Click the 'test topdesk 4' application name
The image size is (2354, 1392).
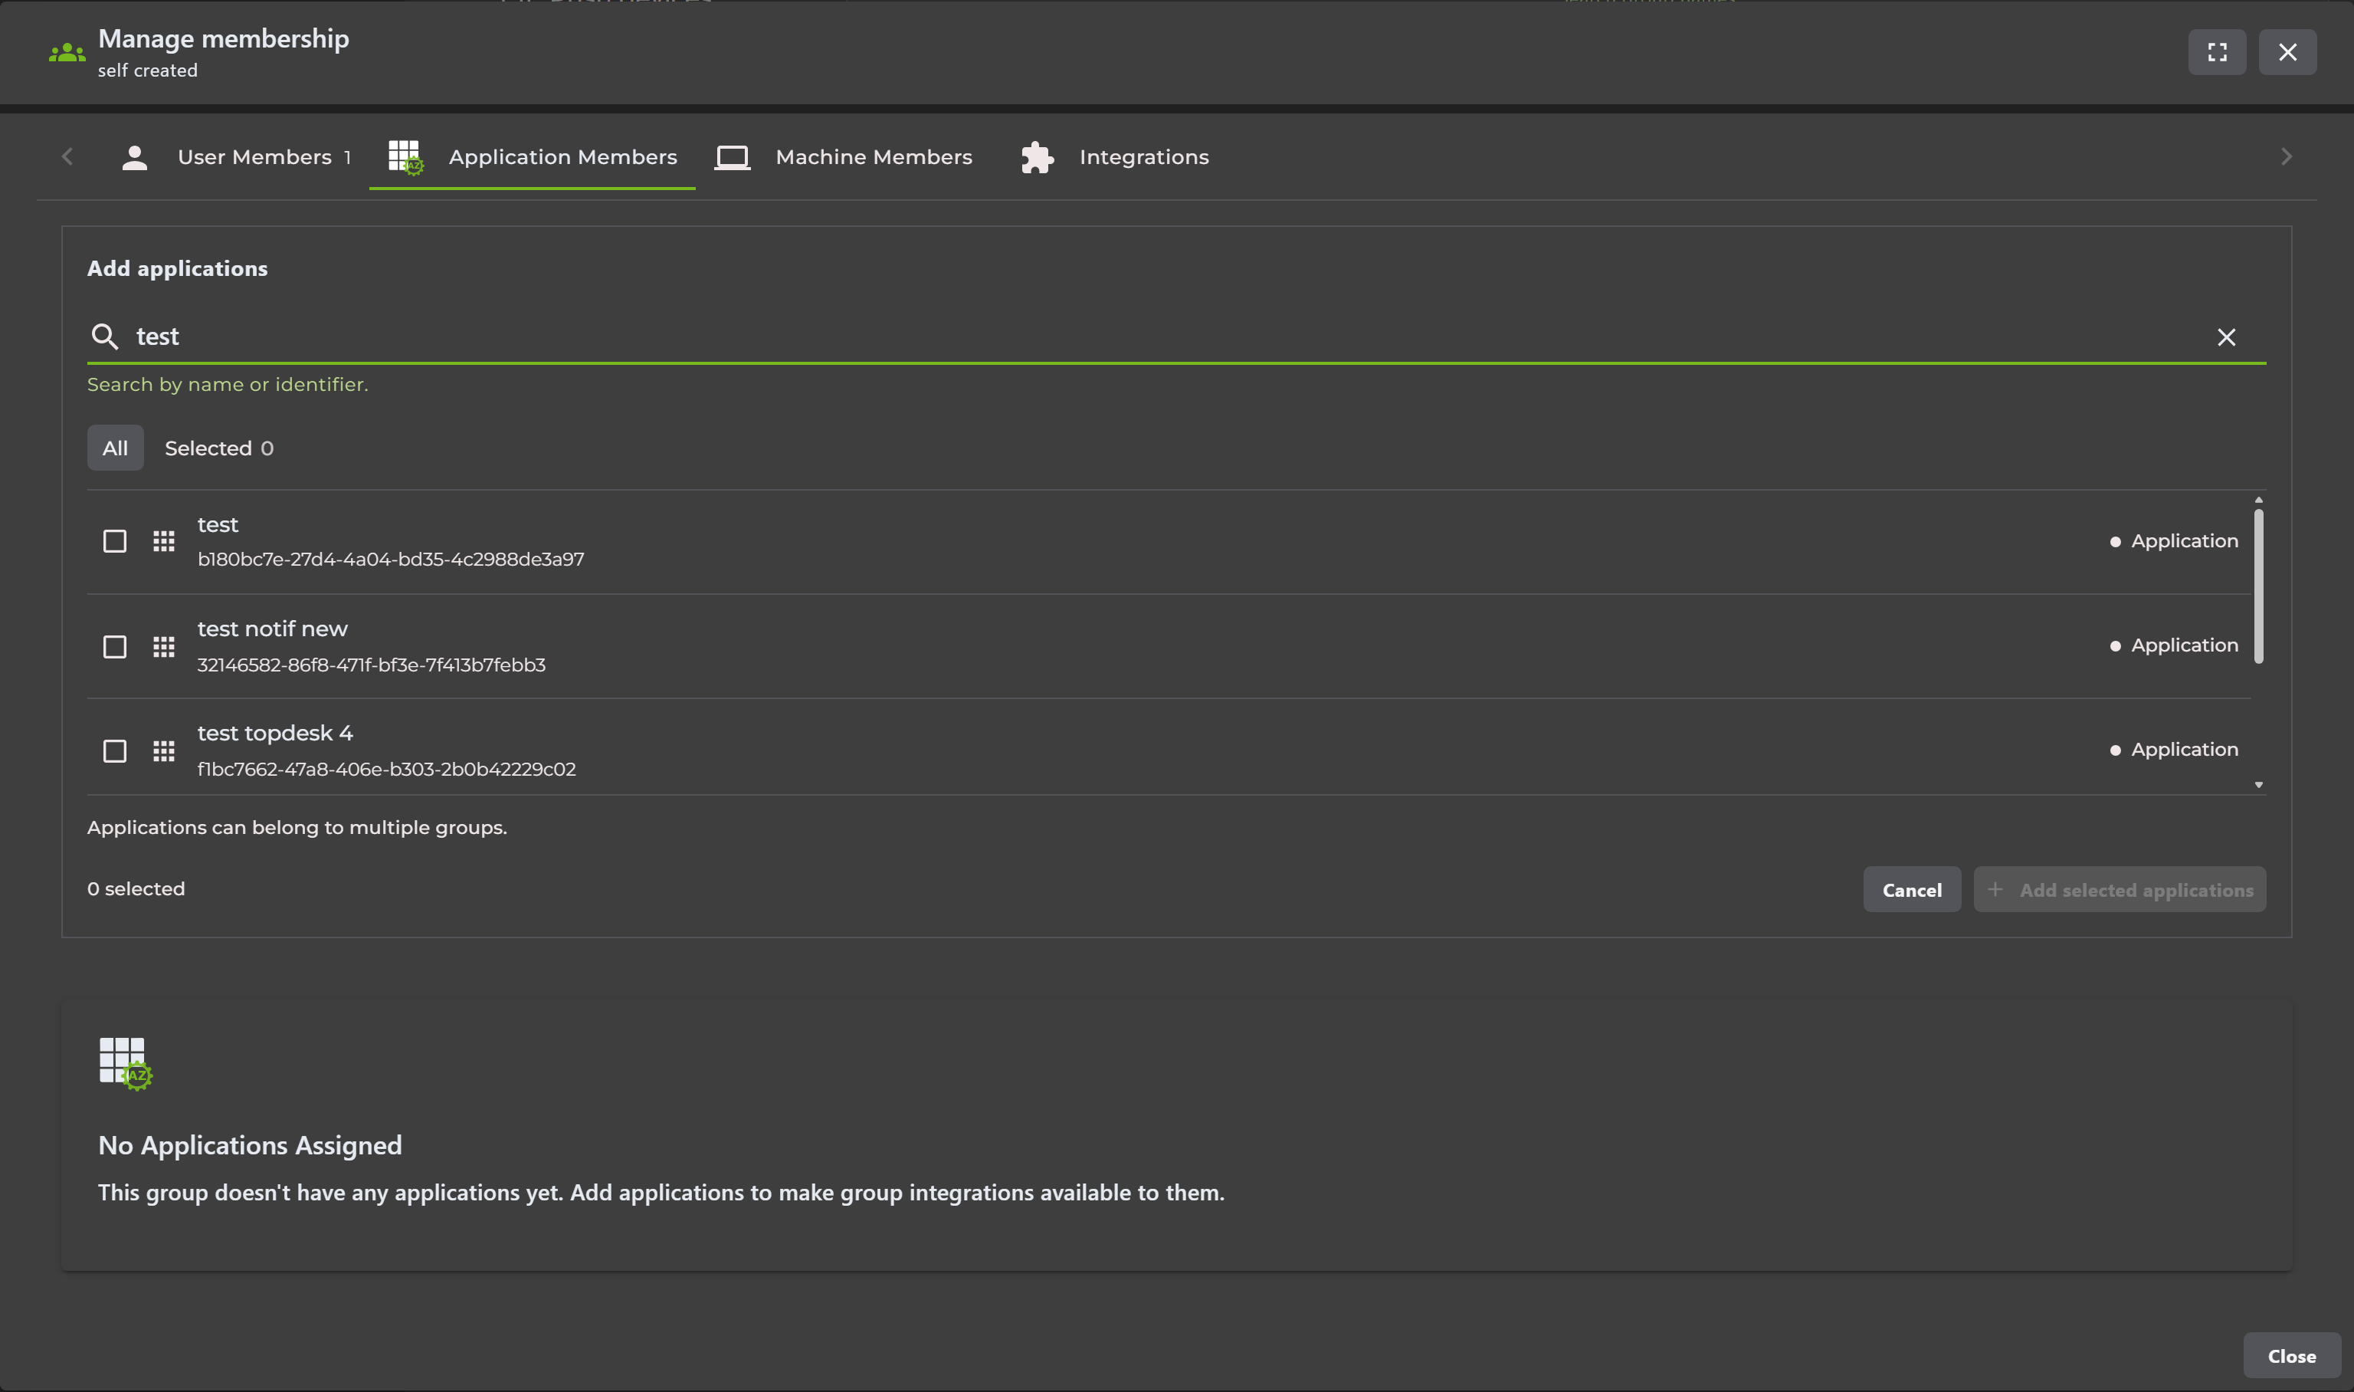tap(274, 734)
